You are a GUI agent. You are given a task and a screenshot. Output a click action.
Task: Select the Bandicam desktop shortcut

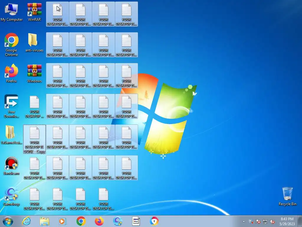[12, 166]
